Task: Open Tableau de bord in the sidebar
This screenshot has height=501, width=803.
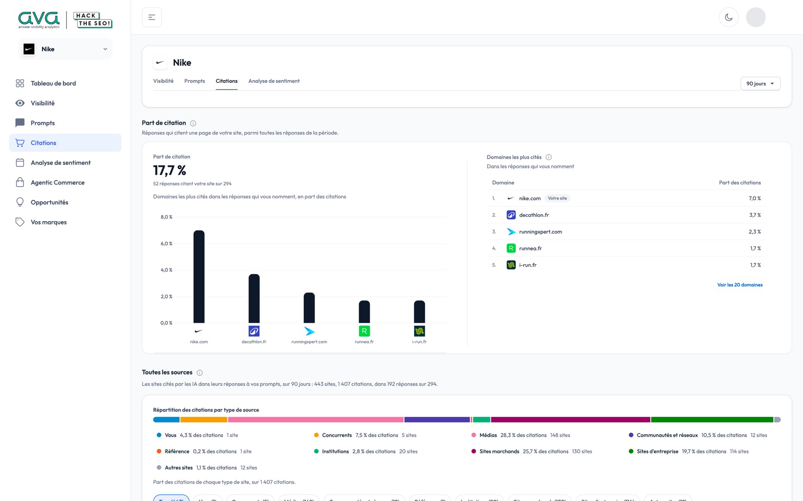Action: tap(65, 83)
